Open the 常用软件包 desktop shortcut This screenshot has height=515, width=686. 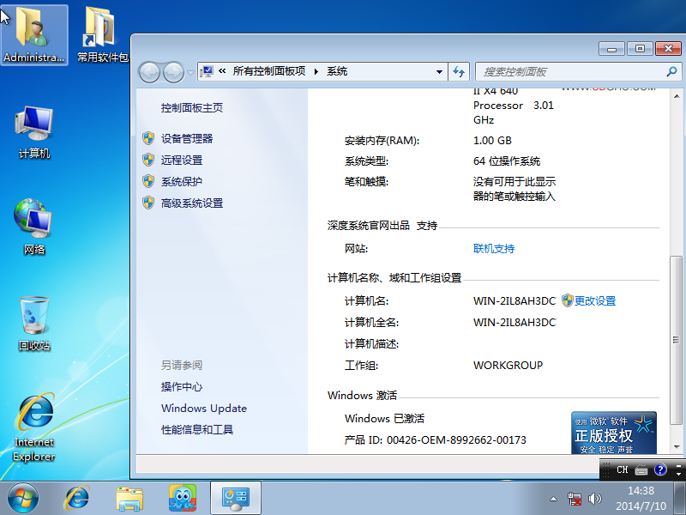click(102, 35)
